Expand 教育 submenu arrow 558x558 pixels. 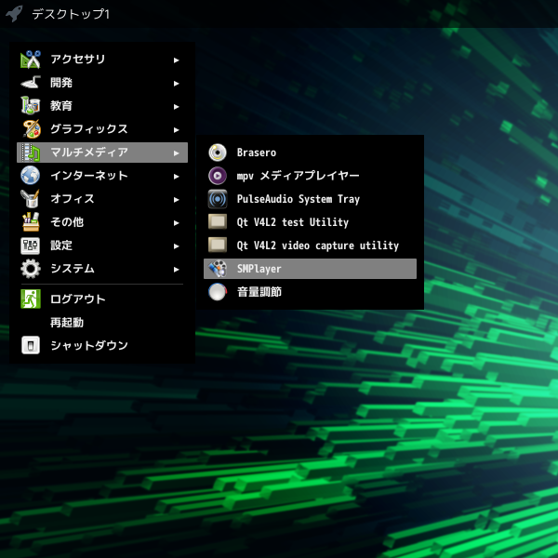(176, 107)
